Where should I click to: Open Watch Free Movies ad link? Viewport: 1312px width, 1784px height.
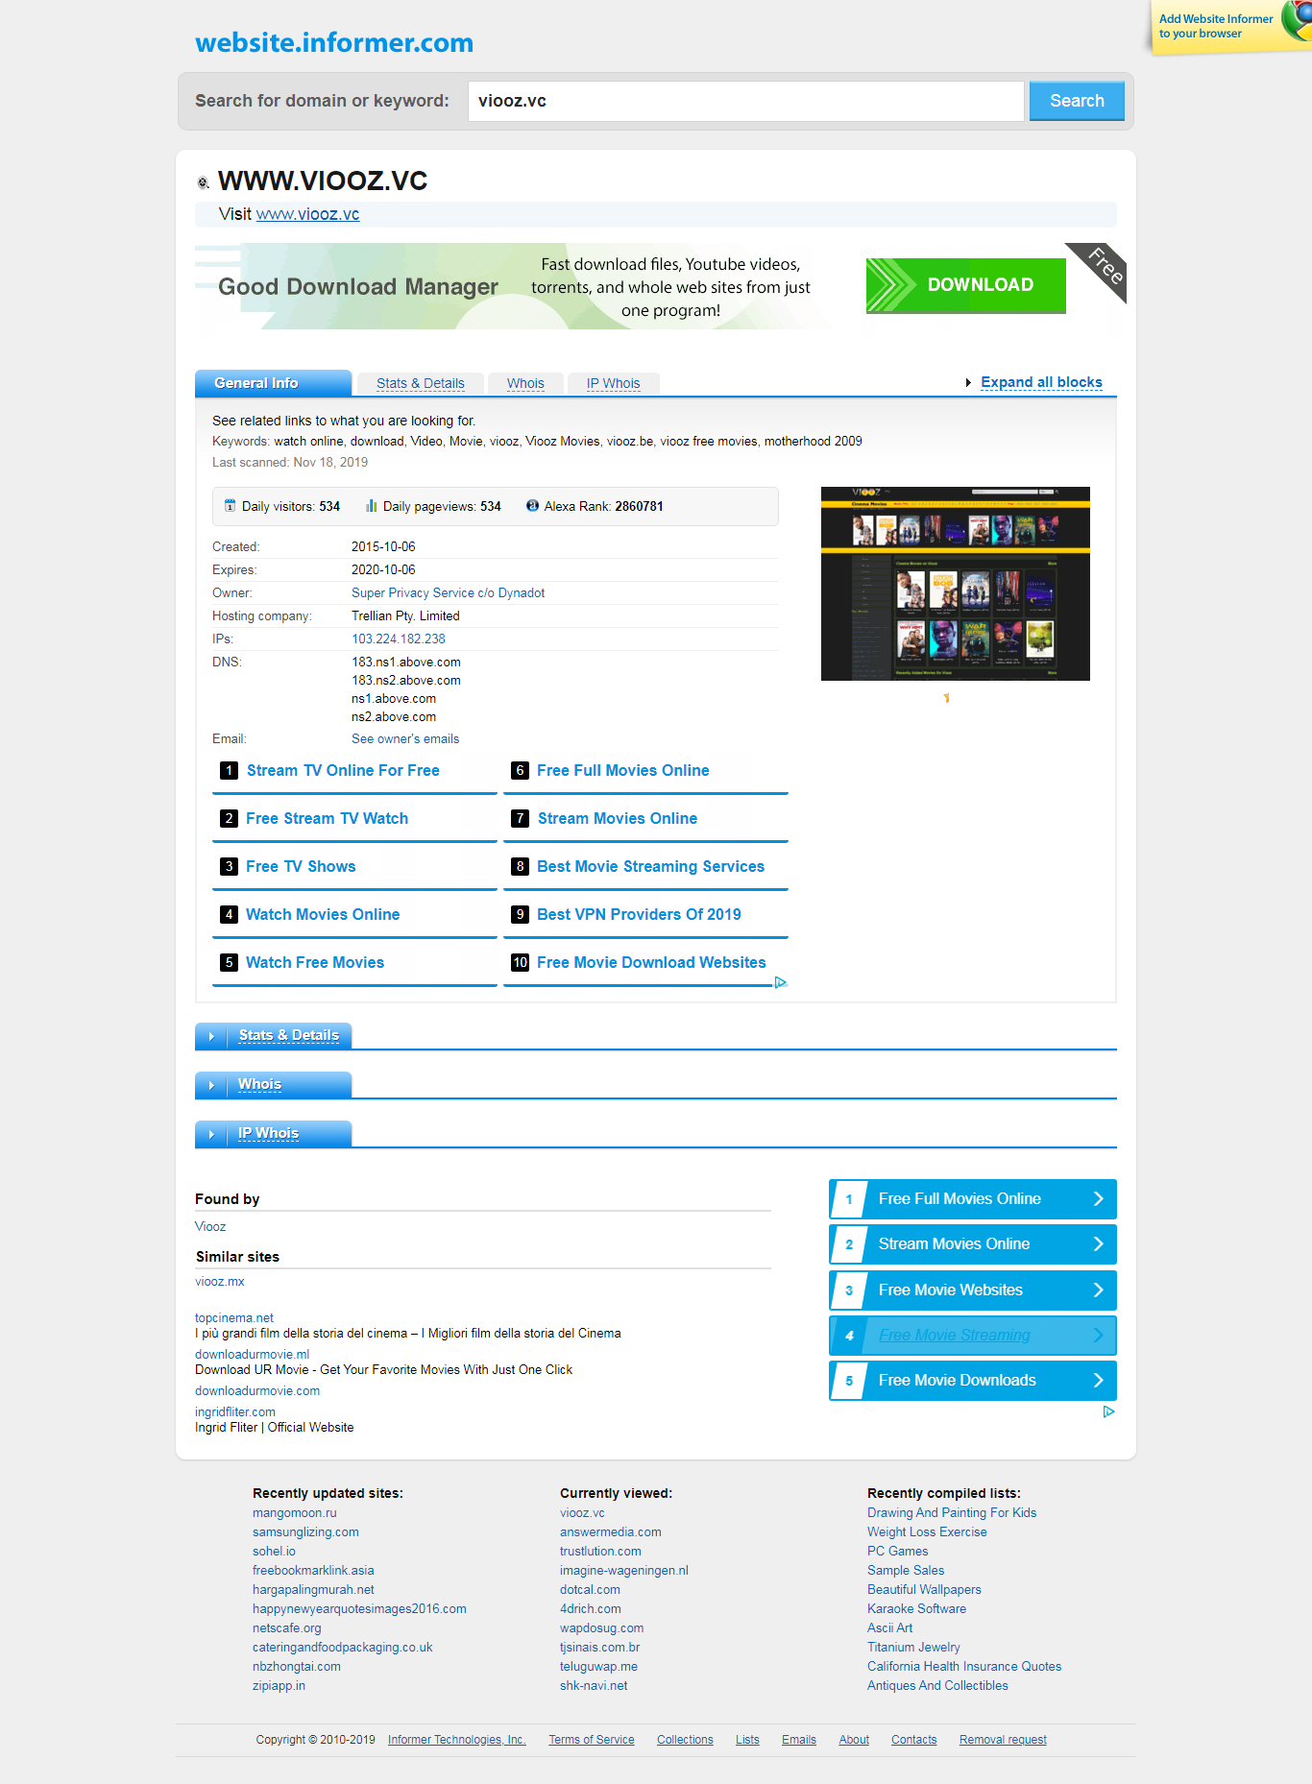tap(315, 962)
